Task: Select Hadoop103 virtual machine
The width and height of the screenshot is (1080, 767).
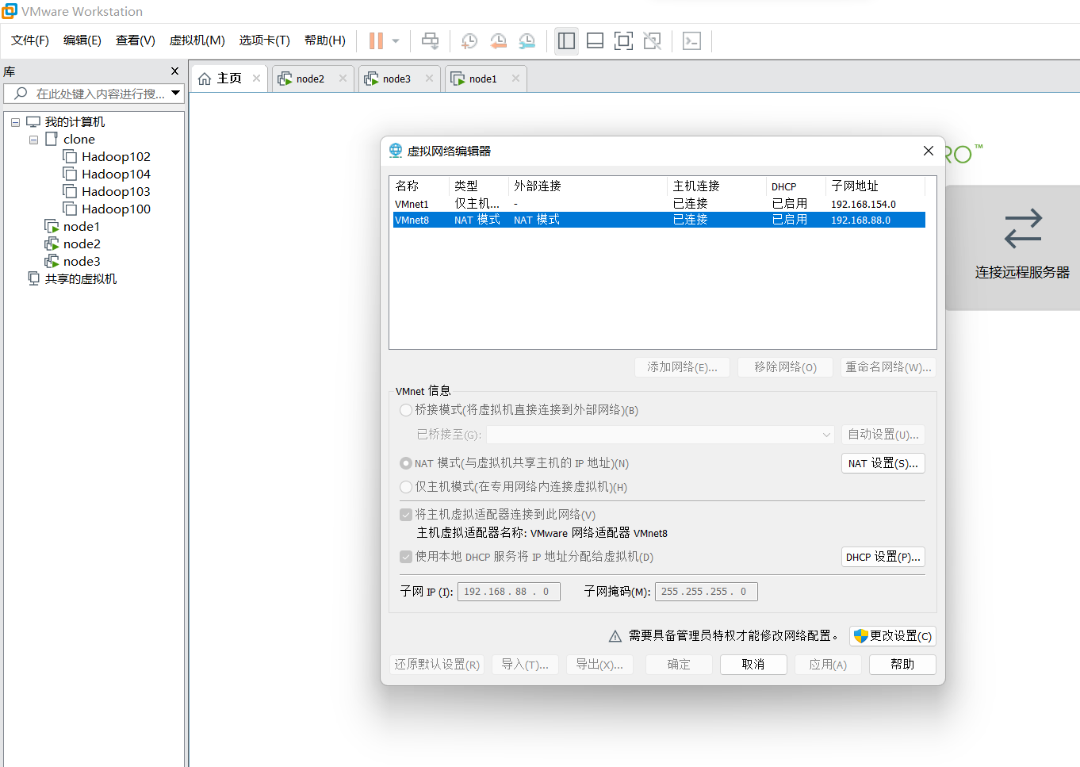Action: [116, 192]
